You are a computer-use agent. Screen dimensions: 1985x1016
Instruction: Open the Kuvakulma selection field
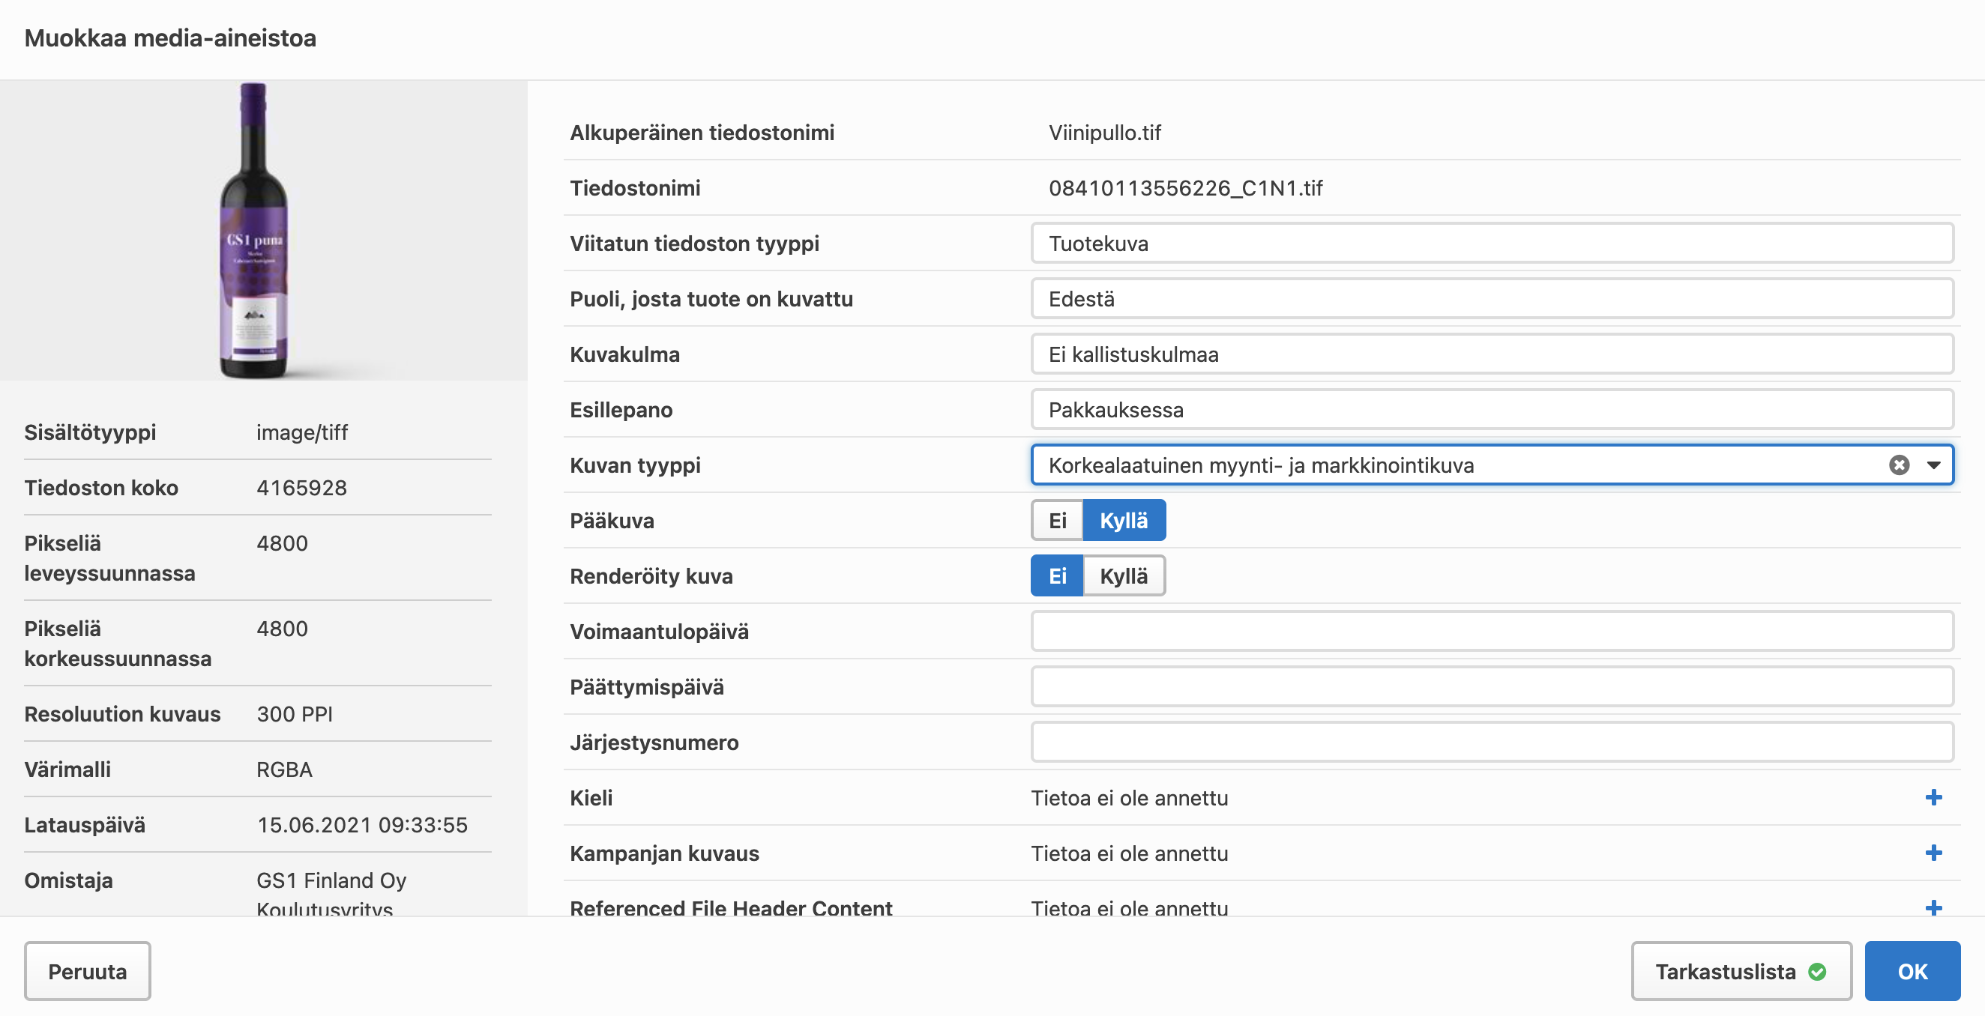(x=1492, y=354)
